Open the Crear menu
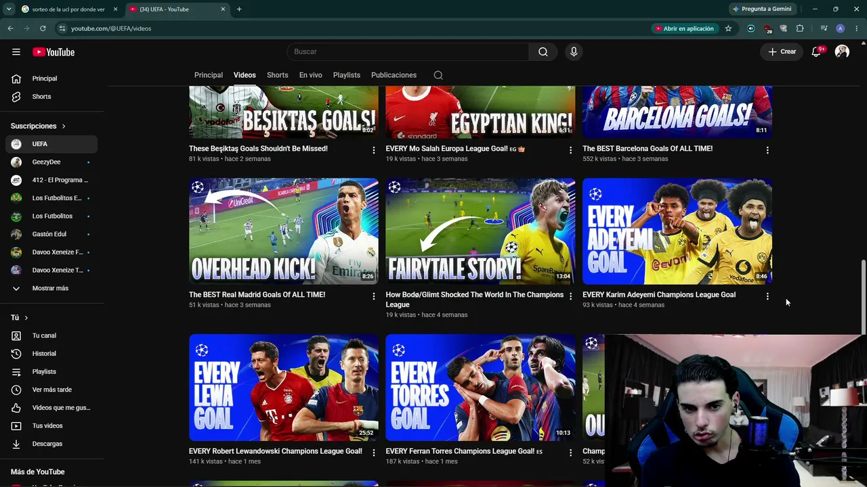The width and height of the screenshot is (867, 487). coord(782,52)
